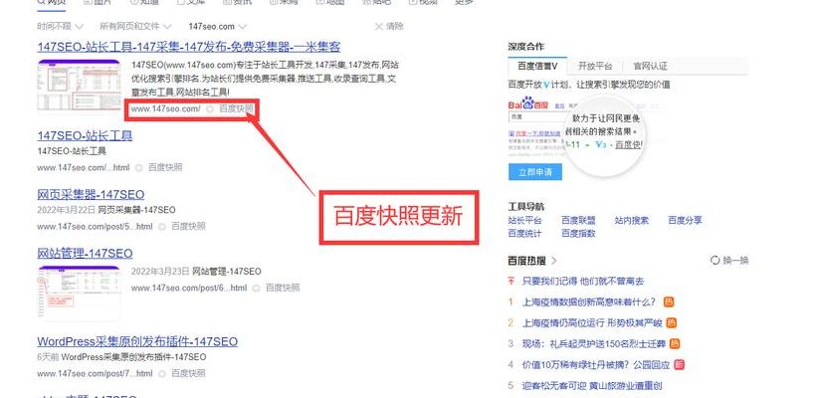
Task: Expand the 所有网页和文件 filter dropdown
Action: click(135, 26)
